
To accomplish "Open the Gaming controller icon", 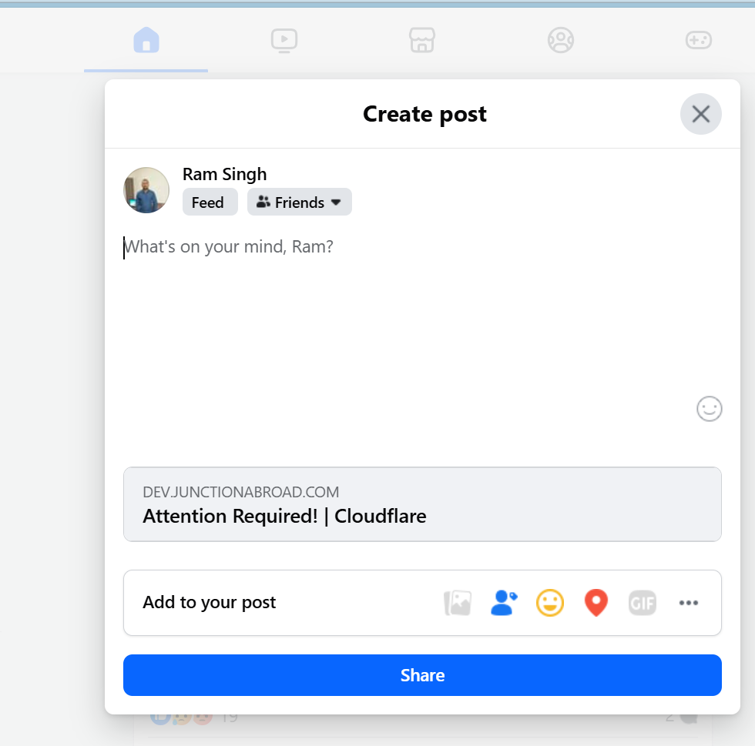I will click(699, 39).
